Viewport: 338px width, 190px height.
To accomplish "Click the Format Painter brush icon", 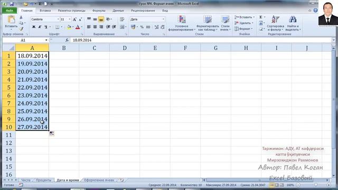I will tap(21, 28).
